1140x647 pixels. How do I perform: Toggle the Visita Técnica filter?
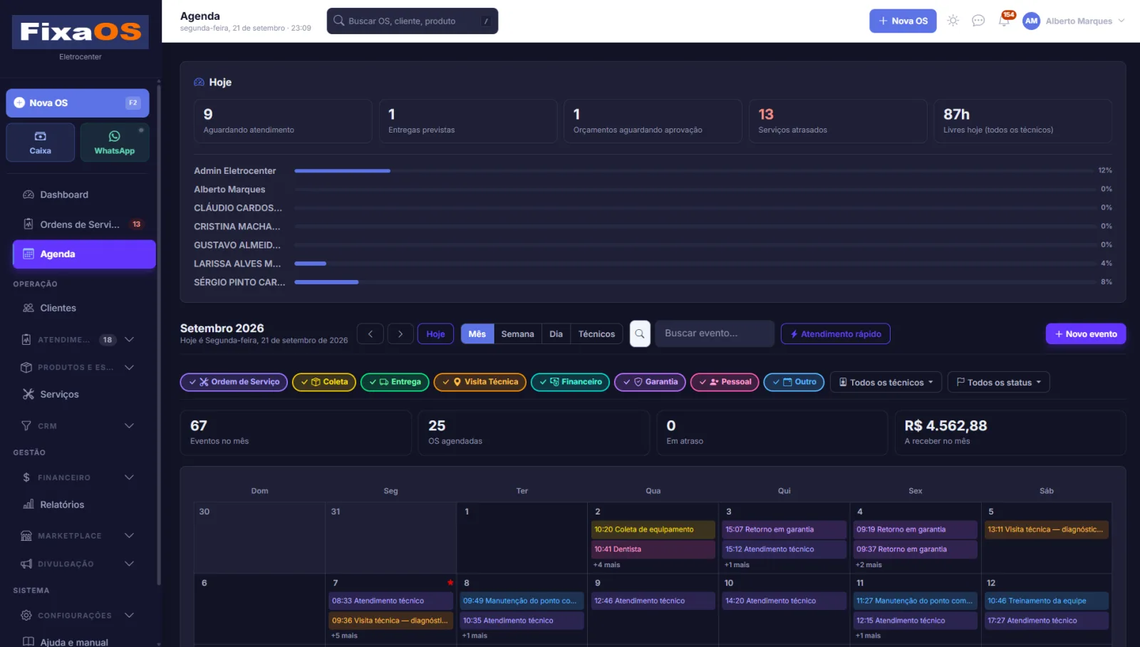point(480,382)
